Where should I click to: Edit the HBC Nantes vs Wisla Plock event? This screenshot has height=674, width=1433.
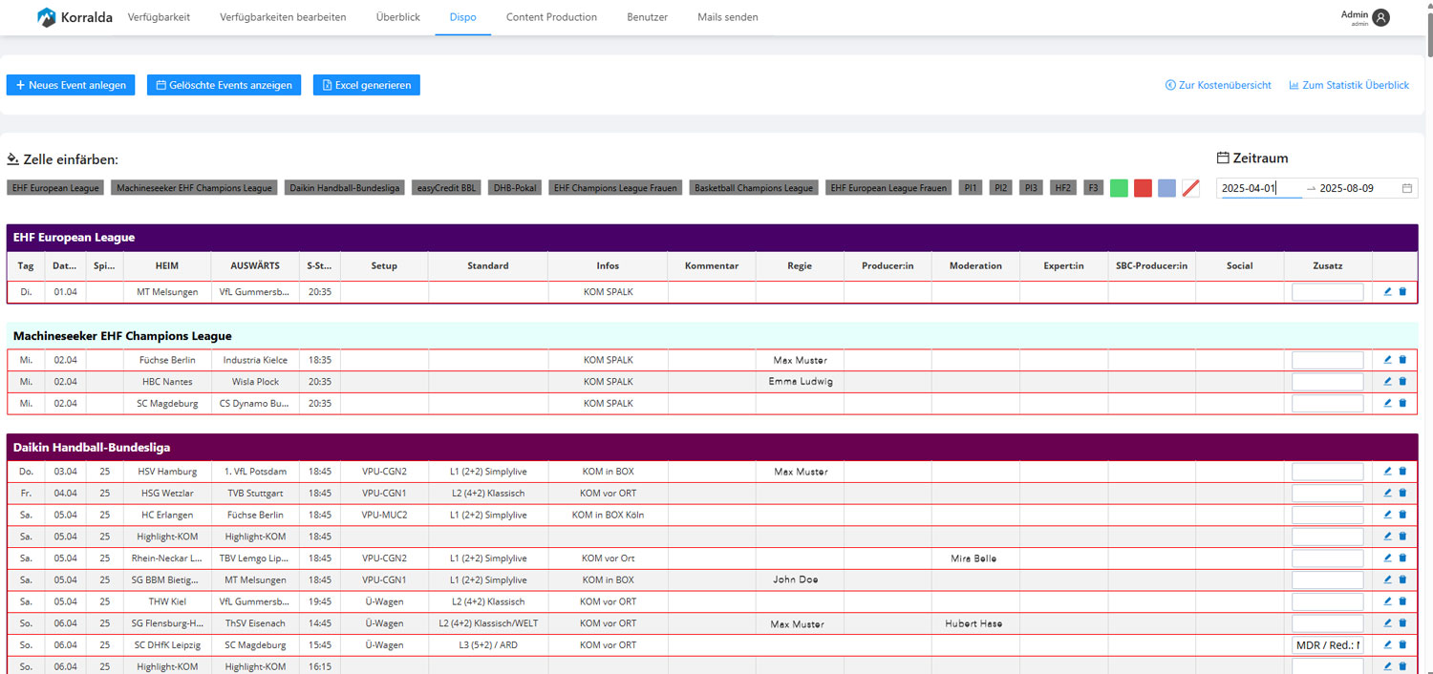click(x=1388, y=382)
